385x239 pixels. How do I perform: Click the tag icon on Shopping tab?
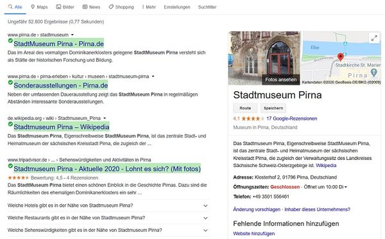tap(111, 7)
